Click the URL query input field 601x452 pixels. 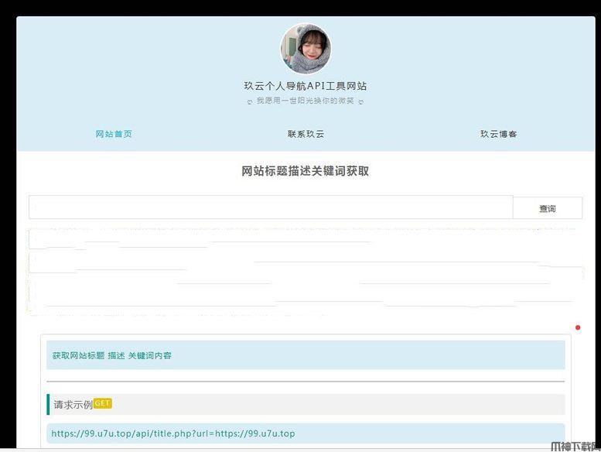coord(271,207)
